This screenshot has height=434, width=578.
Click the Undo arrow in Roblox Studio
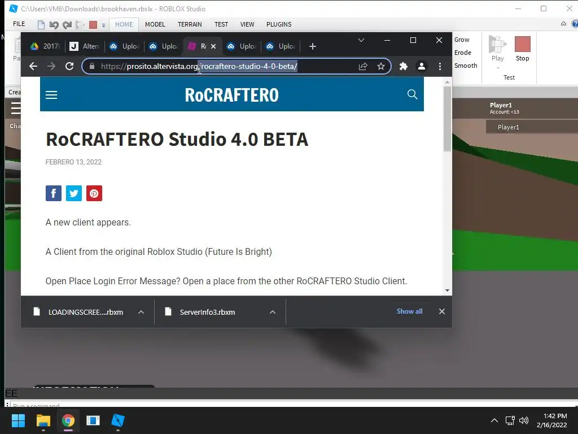(x=54, y=25)
